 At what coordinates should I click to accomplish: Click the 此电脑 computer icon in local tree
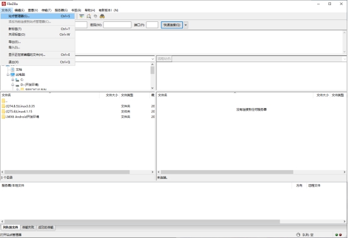tap(13, 75)
